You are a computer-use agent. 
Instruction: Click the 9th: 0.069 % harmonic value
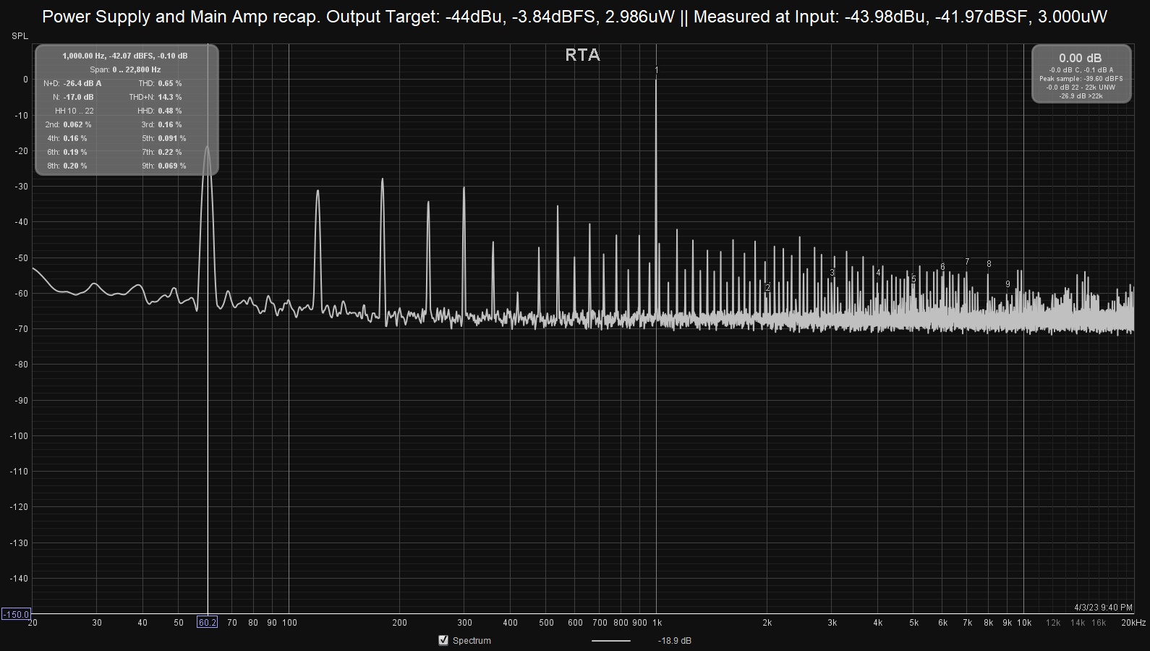(x=163, y=166)
